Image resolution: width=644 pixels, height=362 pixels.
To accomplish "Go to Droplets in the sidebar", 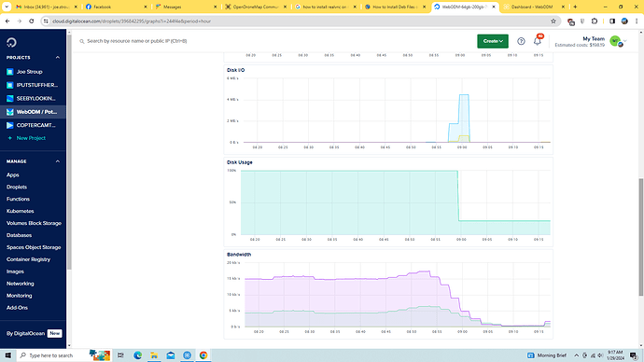I will [17, 187].
